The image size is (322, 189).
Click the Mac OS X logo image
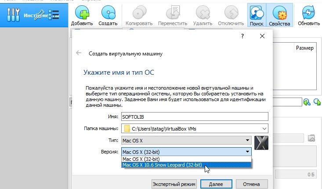[261, 143]
